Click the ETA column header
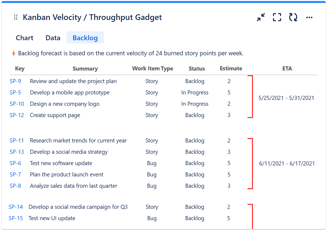Image resolution: width=327 pixels, height=232 pixels. click(x=287, y=69)
